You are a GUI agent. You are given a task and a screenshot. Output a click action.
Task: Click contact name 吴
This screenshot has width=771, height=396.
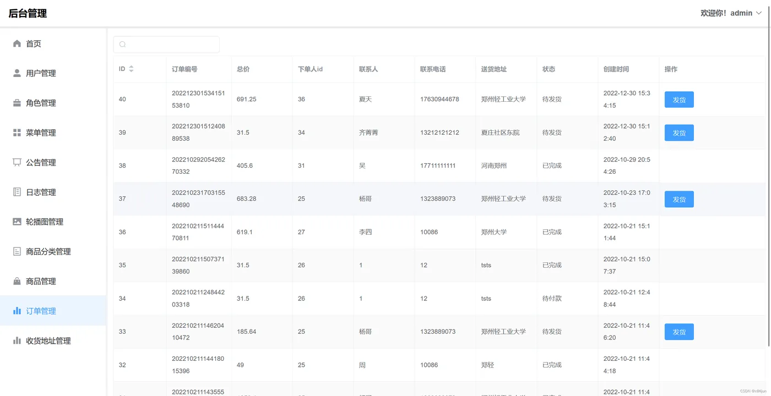(x=362, y=166)
